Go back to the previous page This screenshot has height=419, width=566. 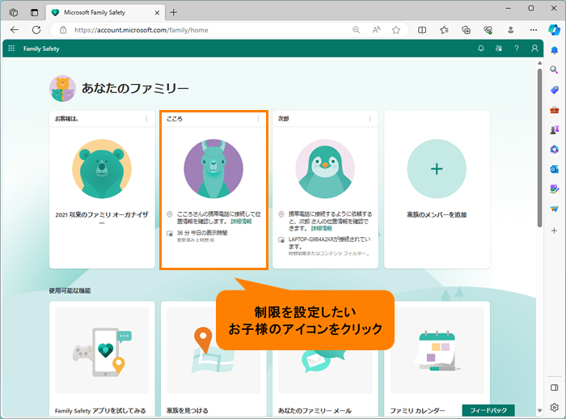(x=15, y=30)
